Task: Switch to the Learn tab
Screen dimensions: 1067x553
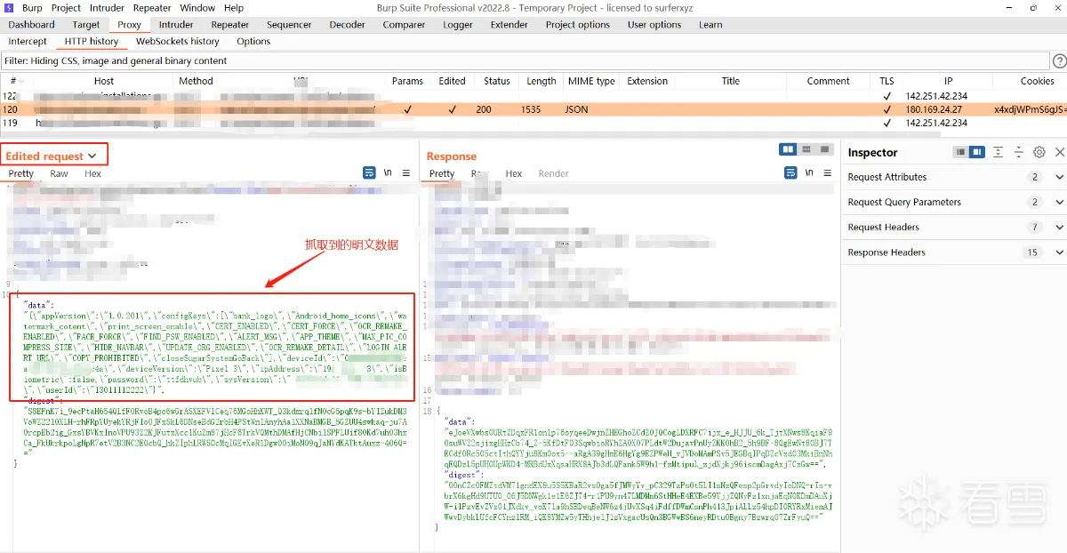Action: (710, 25)
